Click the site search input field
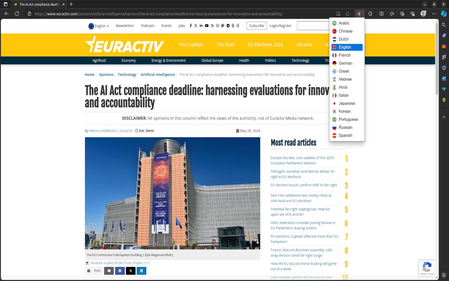Screen dimensions: 449x281 click(313, 26)
